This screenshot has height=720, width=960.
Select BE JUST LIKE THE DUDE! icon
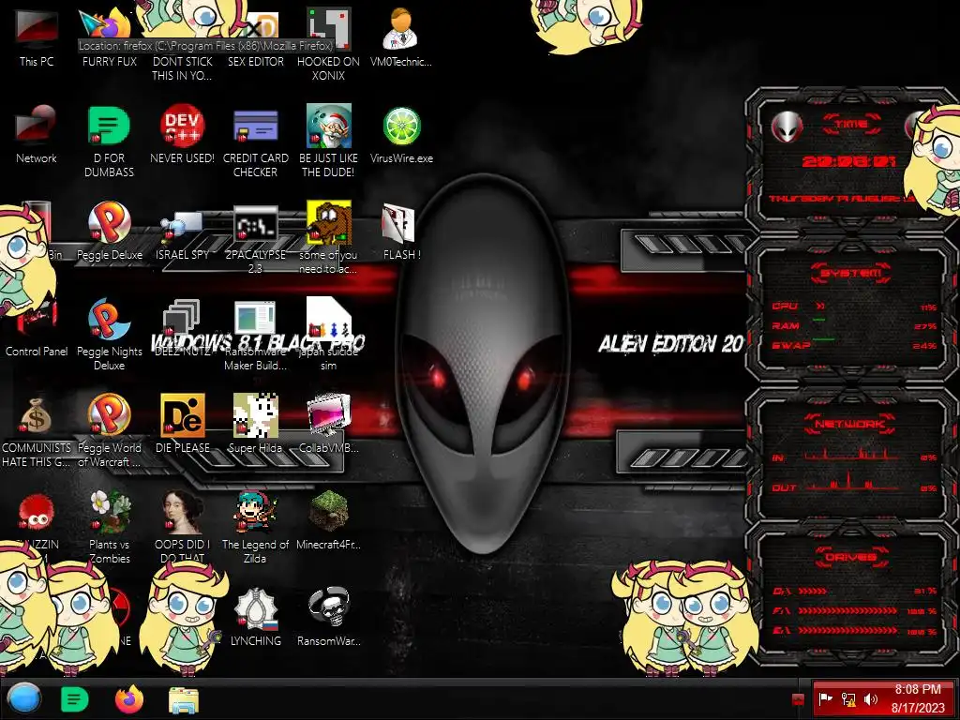328,141
